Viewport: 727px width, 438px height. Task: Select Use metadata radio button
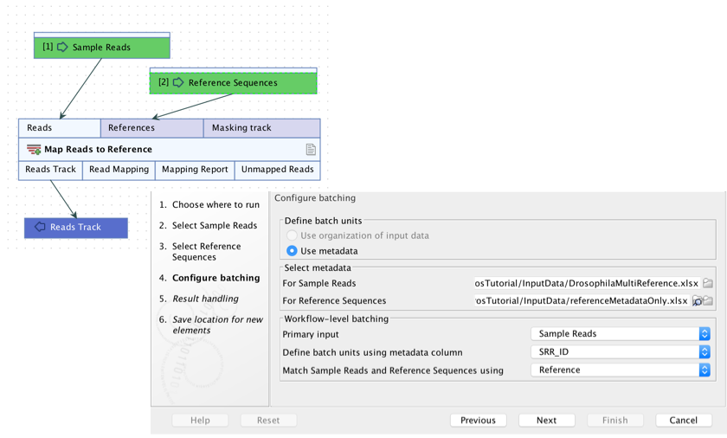click(293, 251)
